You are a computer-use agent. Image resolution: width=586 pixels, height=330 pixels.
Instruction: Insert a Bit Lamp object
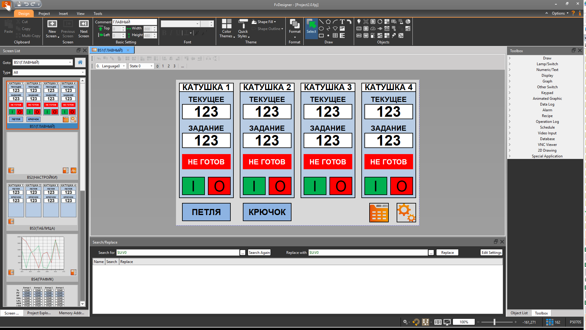click(359, 22)
